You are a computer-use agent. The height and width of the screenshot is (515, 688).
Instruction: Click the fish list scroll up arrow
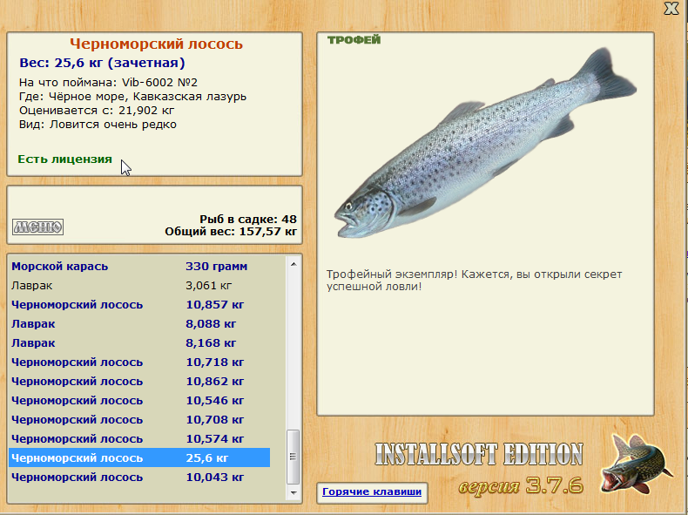click(x=293, y=264)
